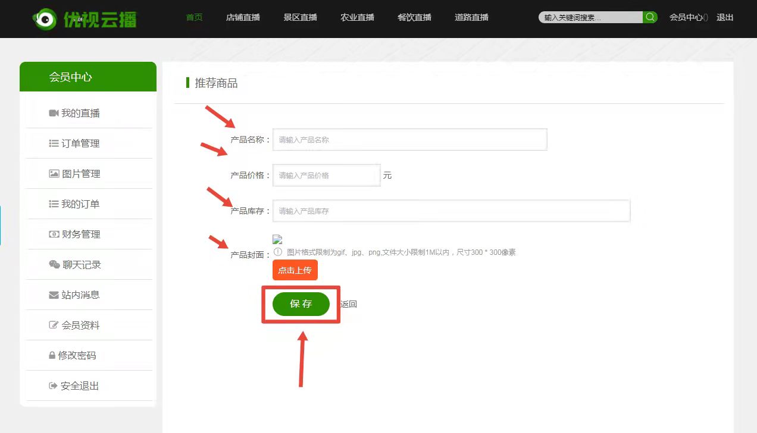757x433 pixels.
Task: Focus the 产品名称 input field
Action: point(409,140)
